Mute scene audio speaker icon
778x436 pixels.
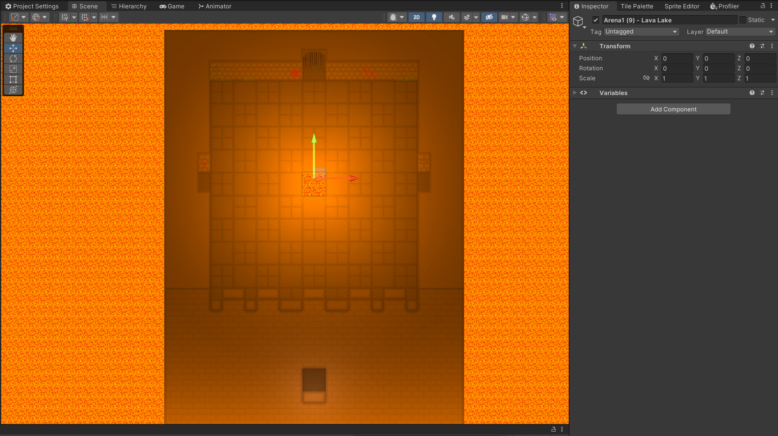pos(451,17)
